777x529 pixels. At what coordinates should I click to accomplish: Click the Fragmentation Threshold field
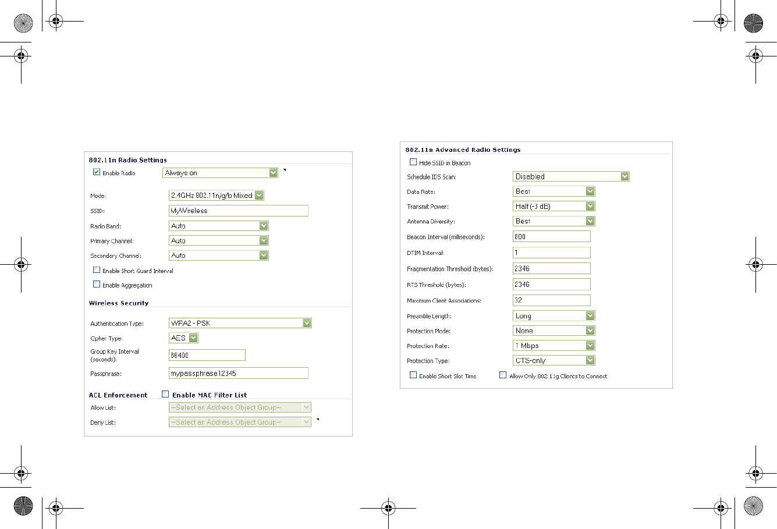(x=552, y=268)
